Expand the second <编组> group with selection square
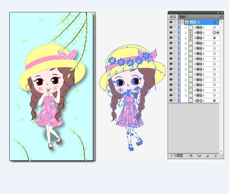Image resolution: width=229 pixels, height=194 pixels. (x=186, y=33)
